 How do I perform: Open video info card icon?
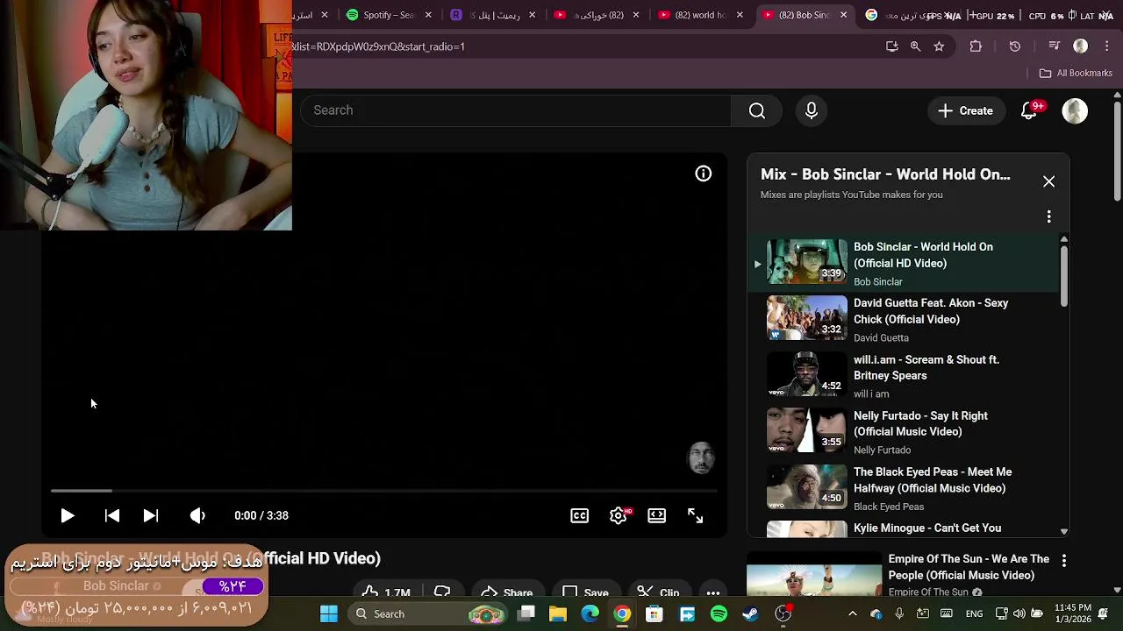coord(704,174)
